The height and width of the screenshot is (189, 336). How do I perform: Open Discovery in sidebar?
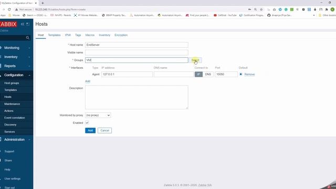click(10, 124)
